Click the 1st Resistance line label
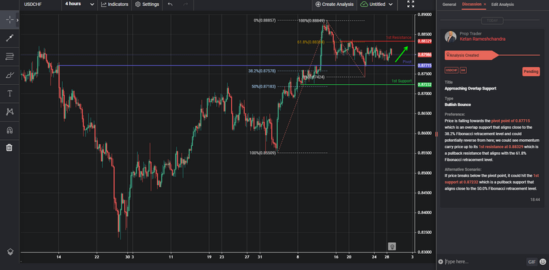 point(399,38)
